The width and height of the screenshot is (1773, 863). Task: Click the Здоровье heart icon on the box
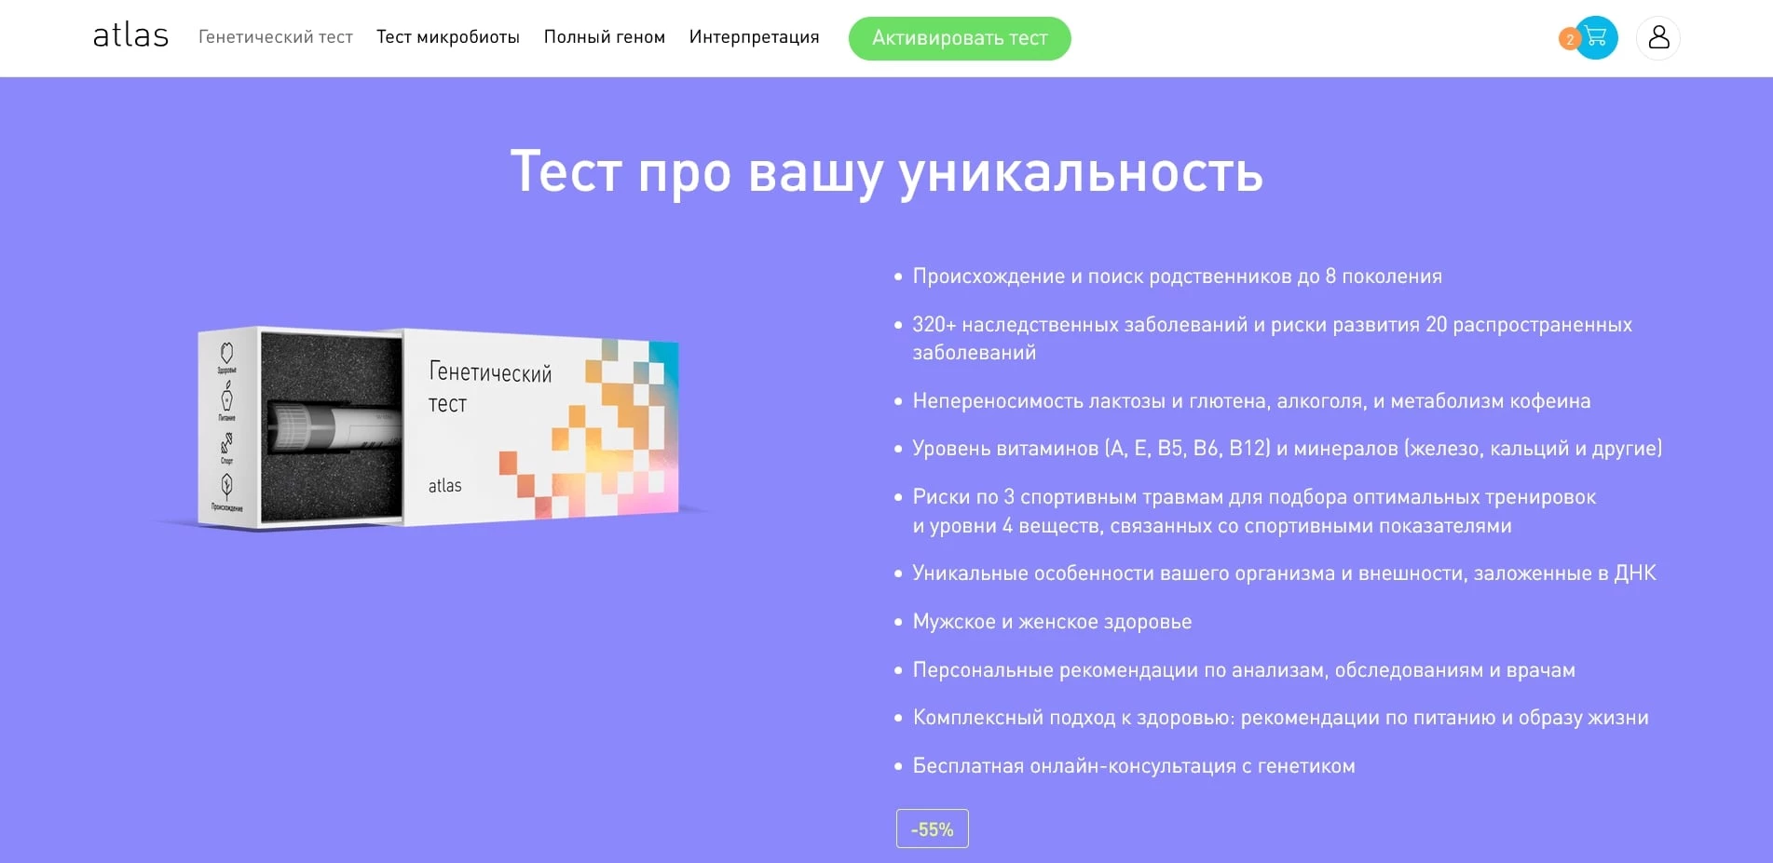click(226, 352)
